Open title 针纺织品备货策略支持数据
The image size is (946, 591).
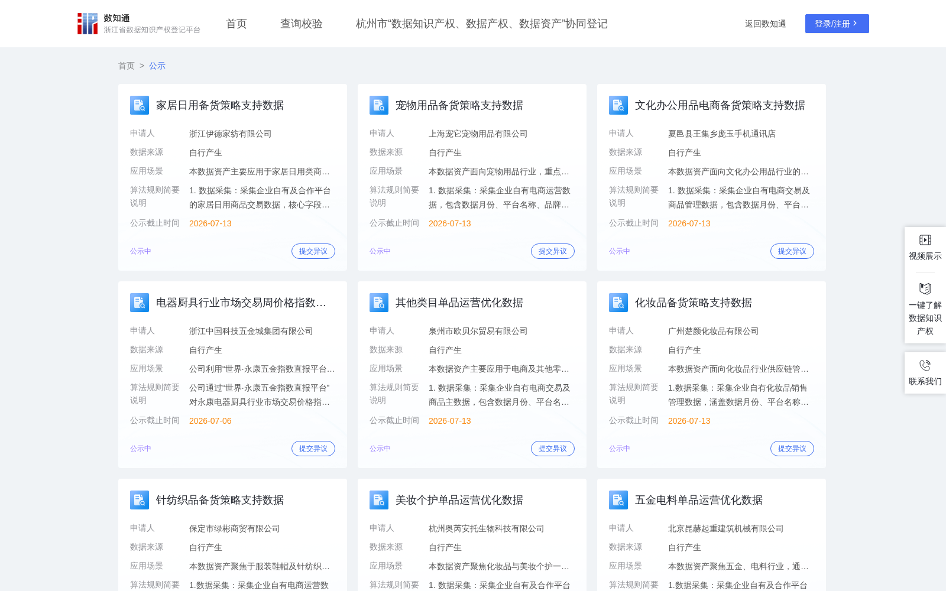click(x=220, y=500)
